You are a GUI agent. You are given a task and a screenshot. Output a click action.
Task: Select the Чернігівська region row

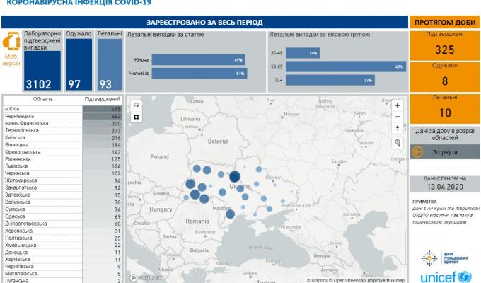click(62, 267)
